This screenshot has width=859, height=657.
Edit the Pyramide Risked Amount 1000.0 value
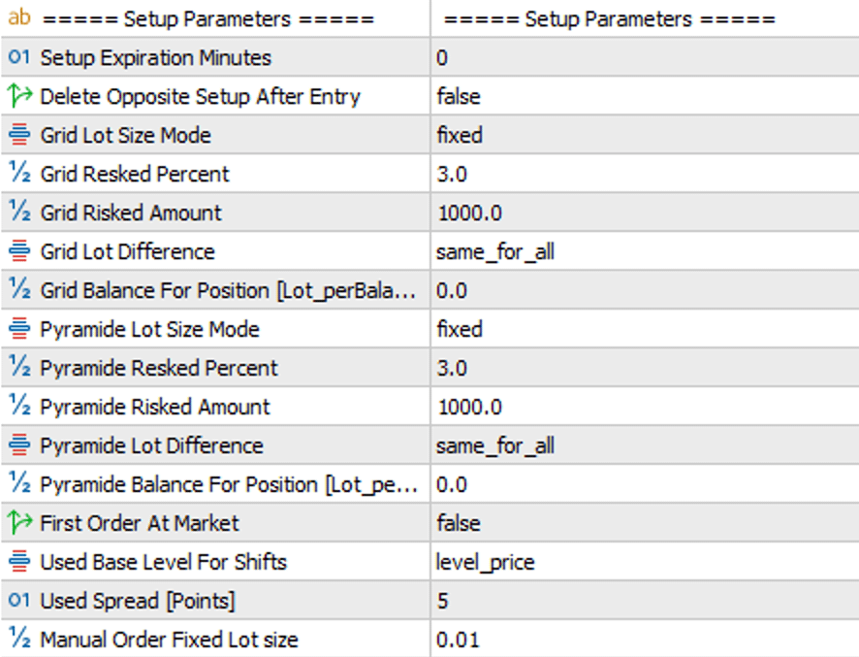click(x=470, y=407)
